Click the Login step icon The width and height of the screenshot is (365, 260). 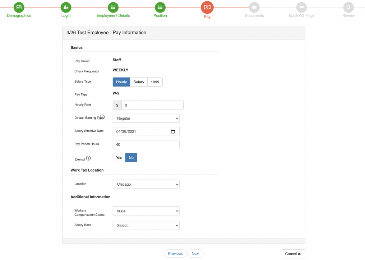(66, 6)
